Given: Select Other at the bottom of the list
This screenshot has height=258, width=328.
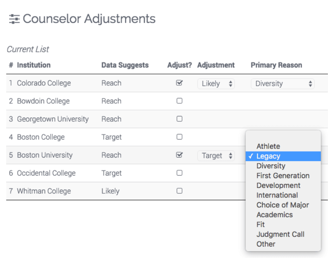Looking at the screenshot, I should click(283, 244).
